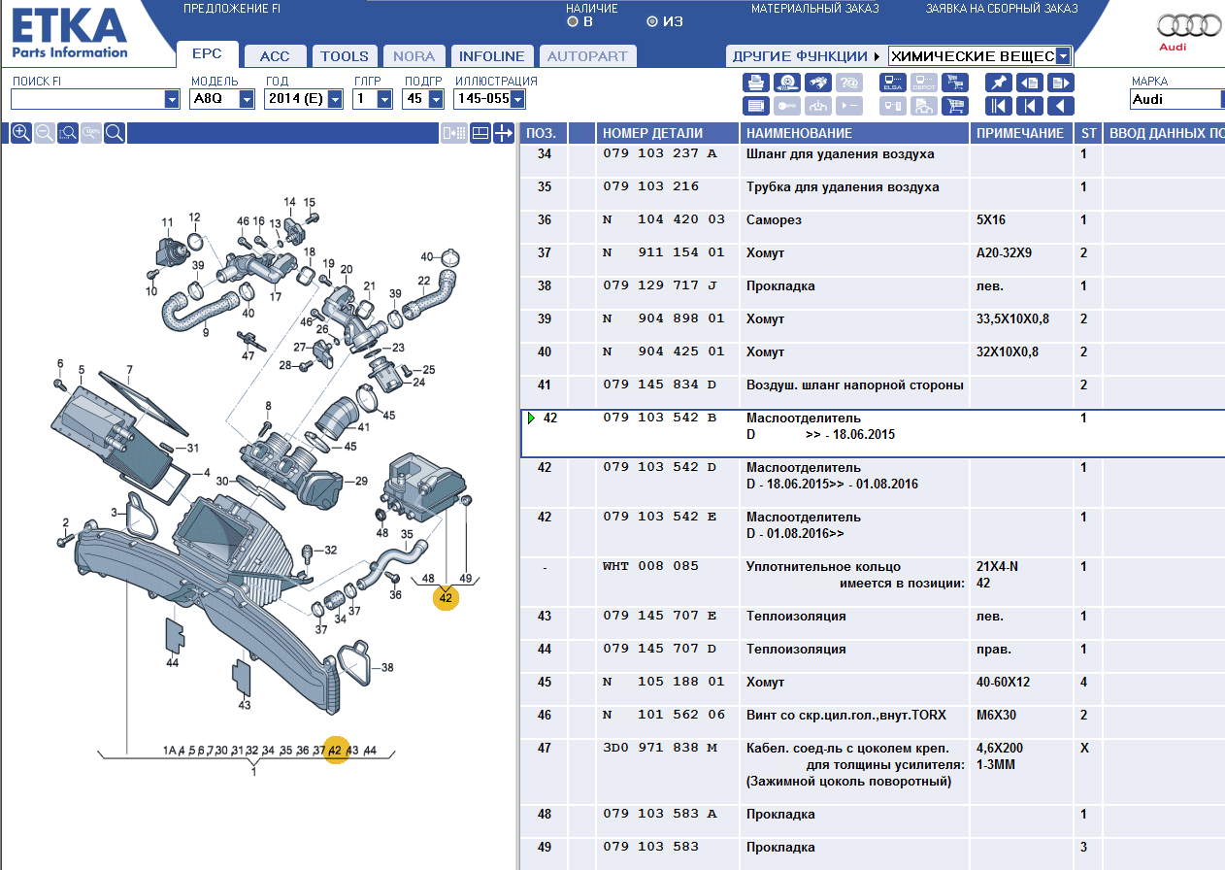Click the zoom-out magnifier icon
1225x870 pixels.
click(45, 133)
